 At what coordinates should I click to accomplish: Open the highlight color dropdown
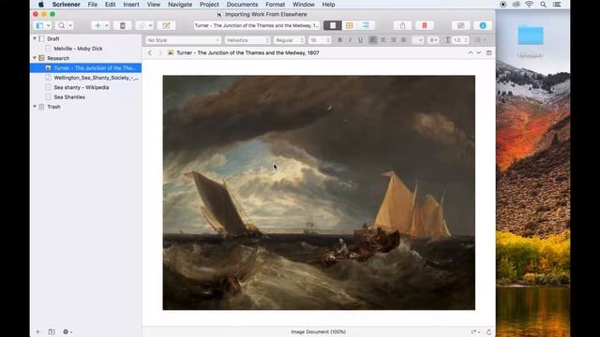coord(433,40)
